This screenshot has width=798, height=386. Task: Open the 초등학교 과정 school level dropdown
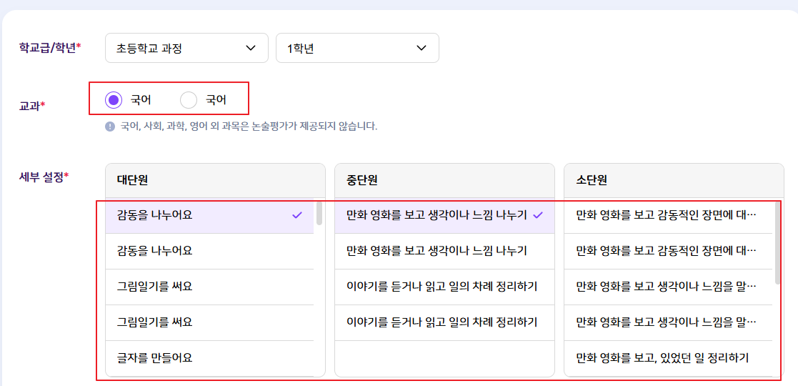[186, 48]
